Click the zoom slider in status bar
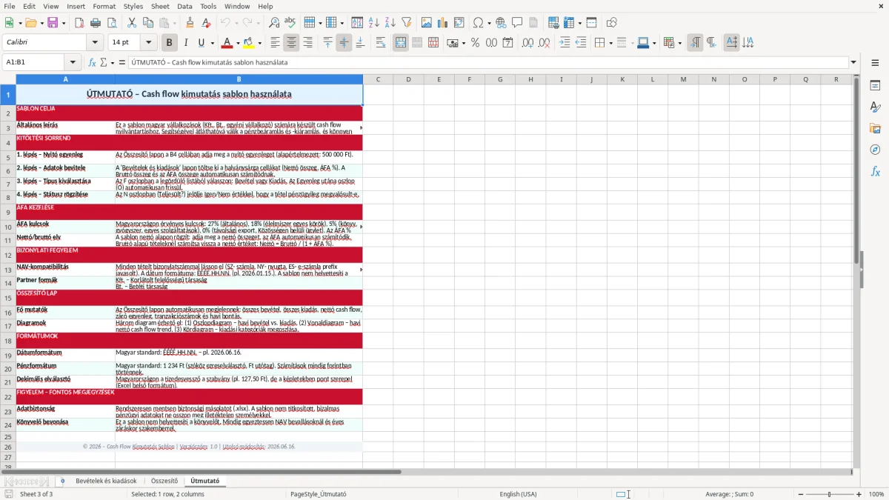 click(x=830, y=494)
